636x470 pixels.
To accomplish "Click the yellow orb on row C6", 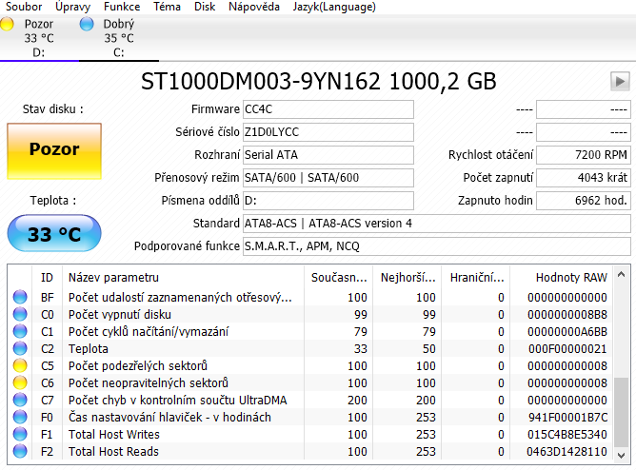I will click(20, 383).
